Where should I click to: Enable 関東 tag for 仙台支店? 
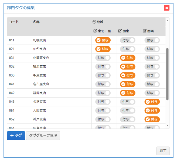pos(128,49)
